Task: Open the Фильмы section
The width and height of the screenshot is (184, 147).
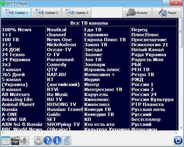Action: (x=137, y=12)
